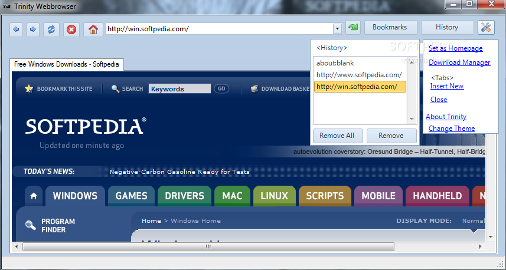Click the Normal display mode option

474,220
